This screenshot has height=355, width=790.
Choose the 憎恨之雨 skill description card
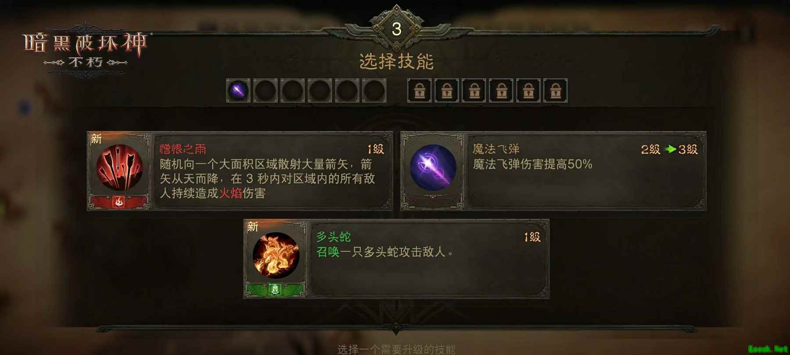point(240,171)
